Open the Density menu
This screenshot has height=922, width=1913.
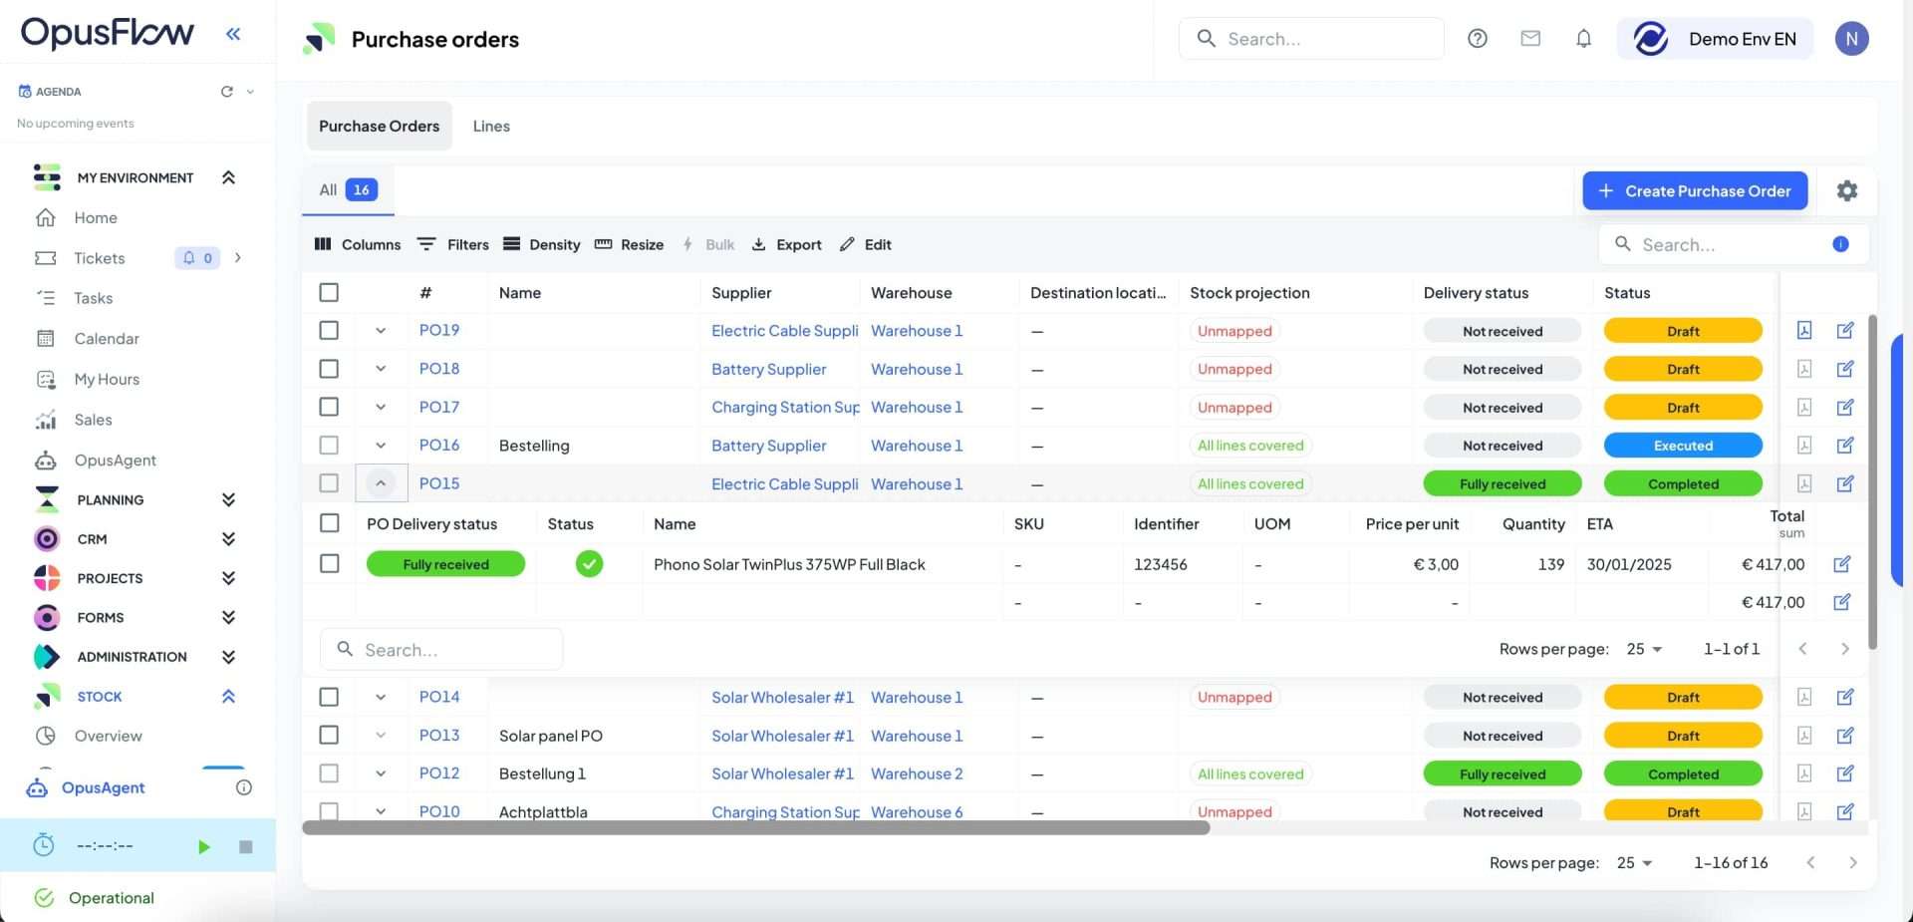pos(542,244)
